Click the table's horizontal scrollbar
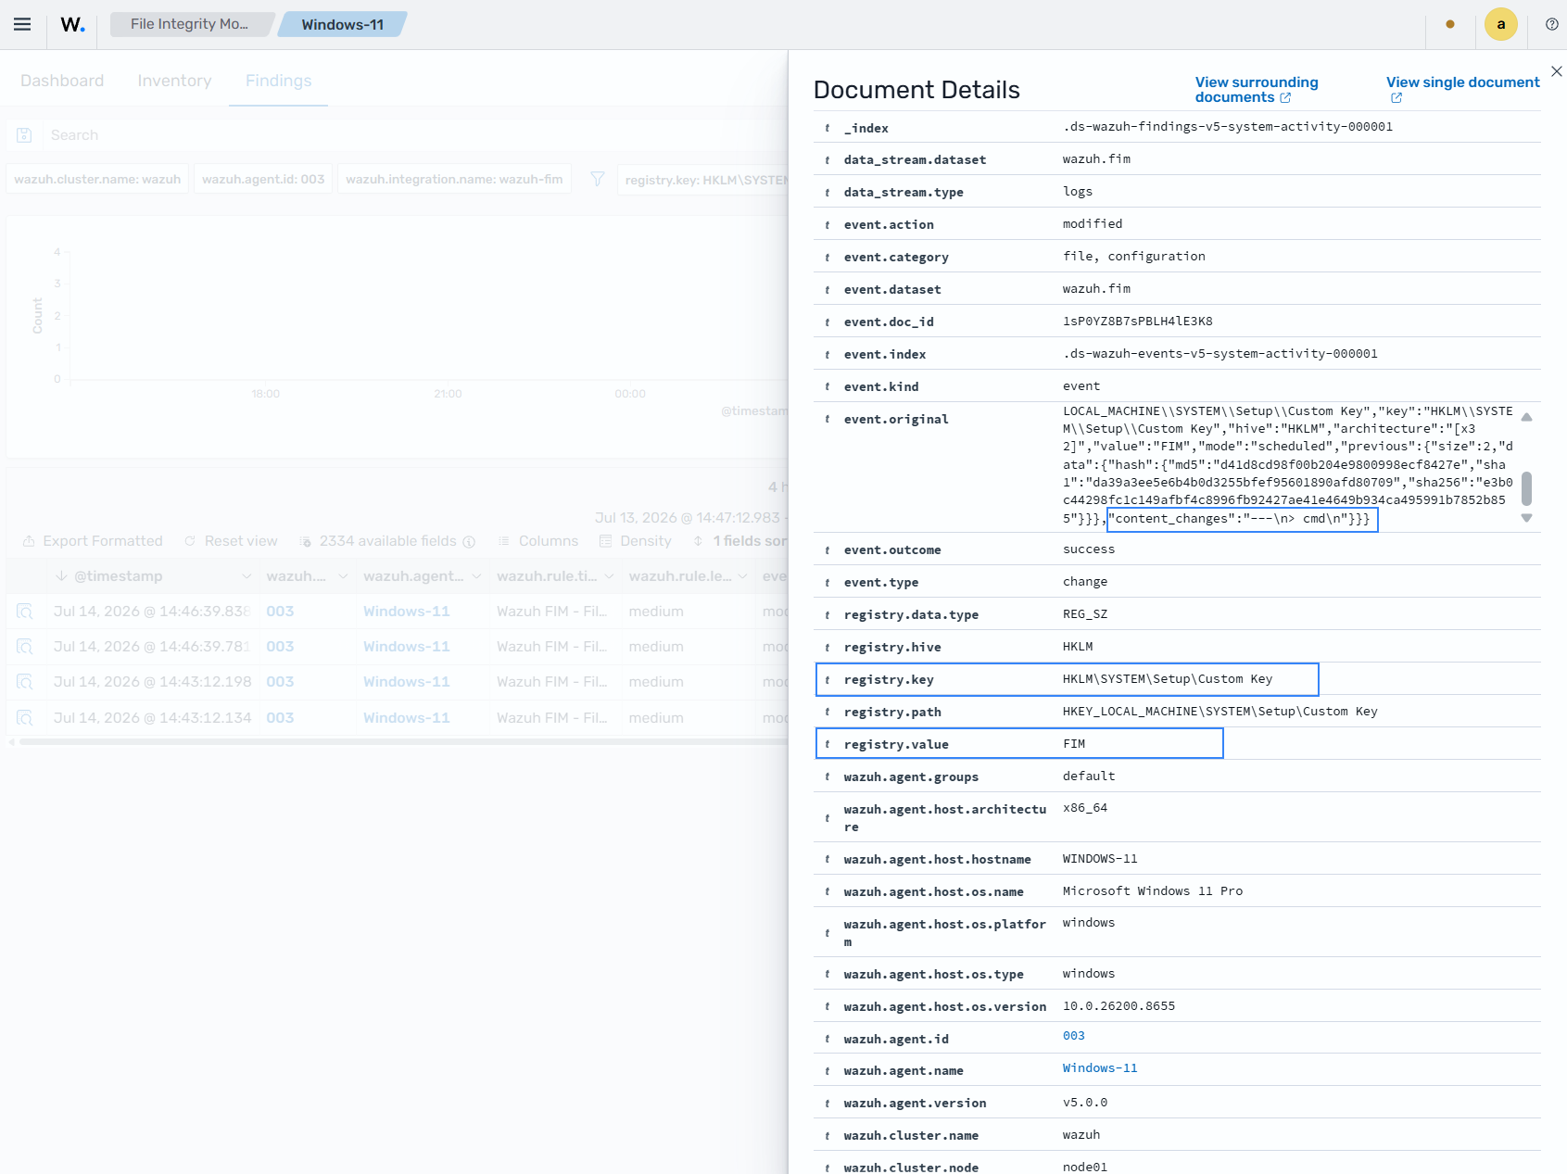 click(403, 741)
